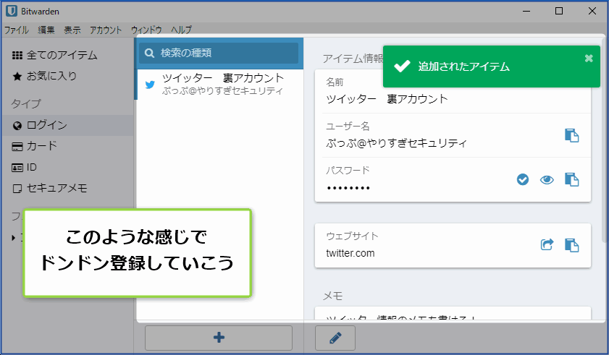Screen dimensions: 609x355
Task: Minimize the Bitwarden window
Action: click(526, 11)
